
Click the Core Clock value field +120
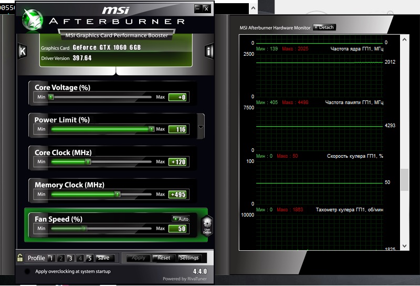[177, 162]
